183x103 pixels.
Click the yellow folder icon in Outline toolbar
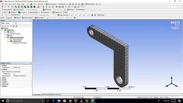click(x=13, y=26)
